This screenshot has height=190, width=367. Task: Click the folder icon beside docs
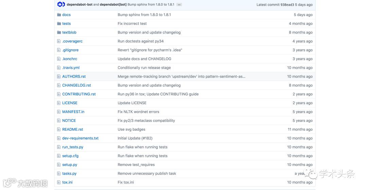pos(59,15)
